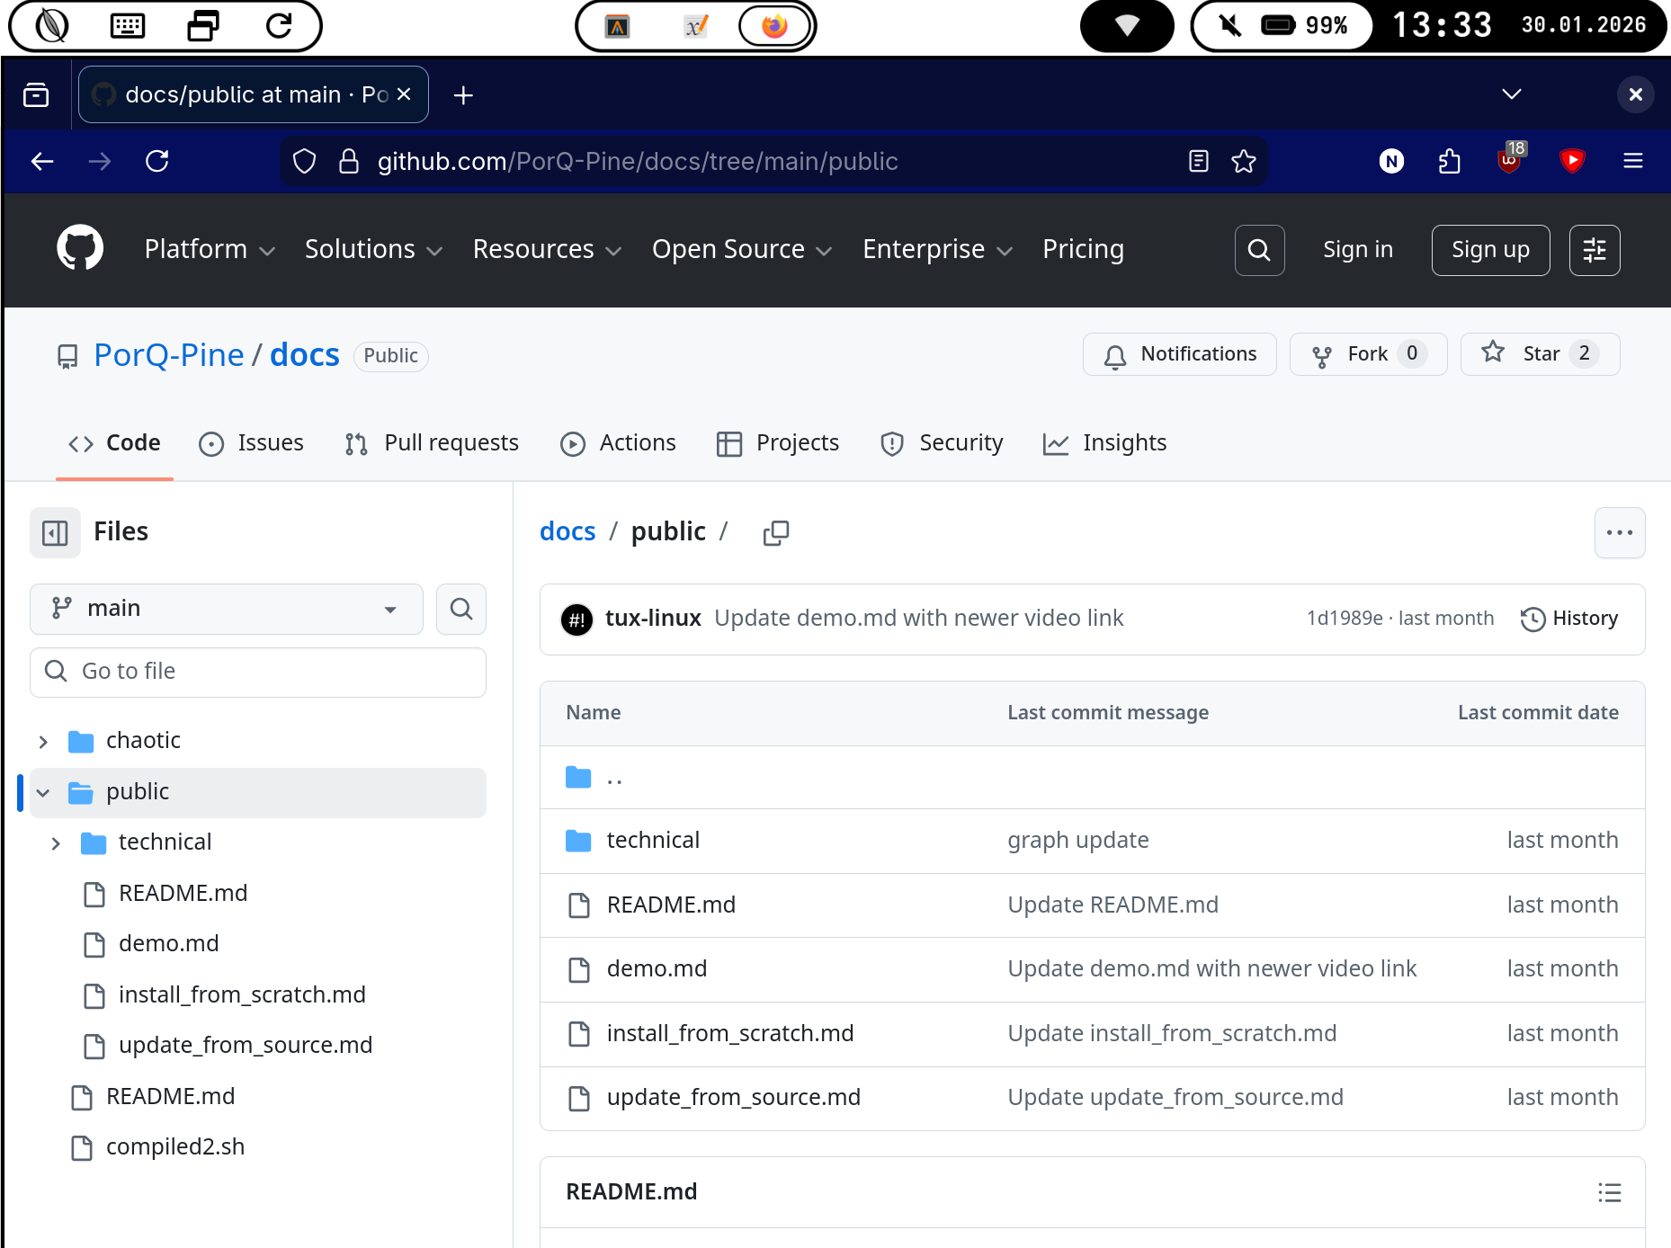This screenshot has height=1248, width=1671.
Task: Switch to the Issues tab
Action: [x=252, y=443]
